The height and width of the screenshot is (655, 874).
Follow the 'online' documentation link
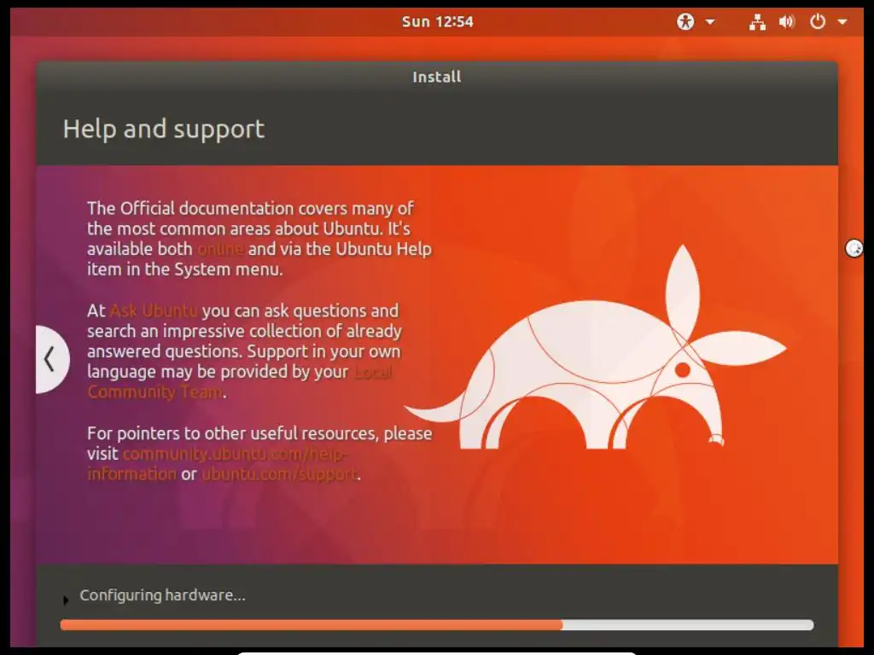(220, 249)
